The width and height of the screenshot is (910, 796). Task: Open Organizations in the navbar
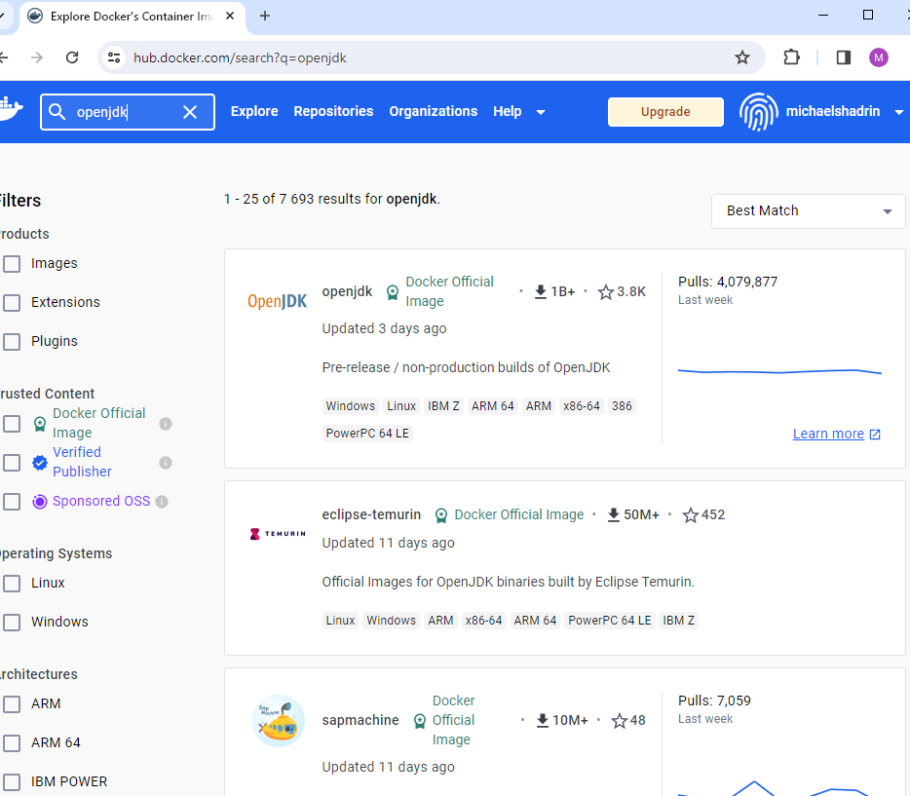[x=433, y=111]
